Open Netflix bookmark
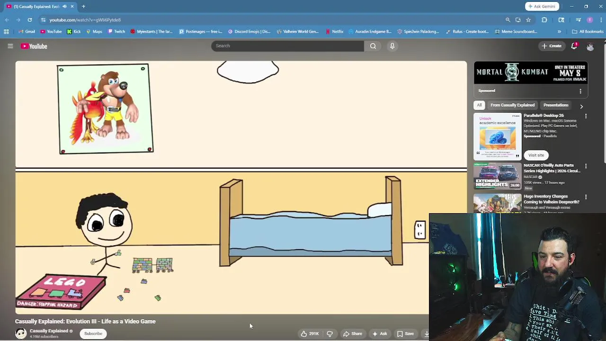 pos(334,31)
